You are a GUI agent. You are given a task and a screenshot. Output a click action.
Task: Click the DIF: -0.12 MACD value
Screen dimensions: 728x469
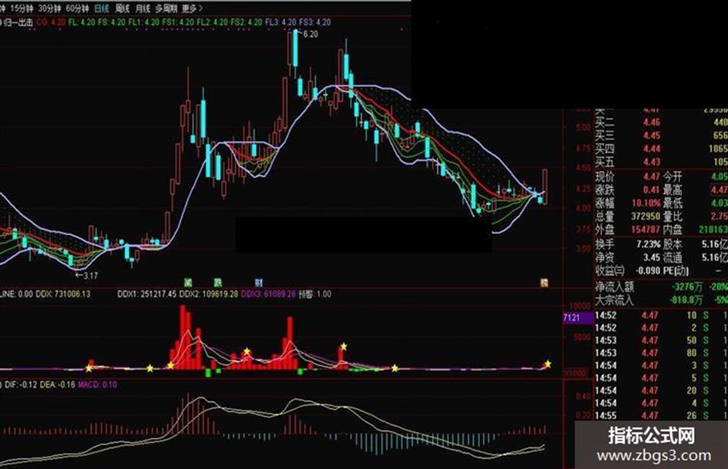click(x=21, y=384)
